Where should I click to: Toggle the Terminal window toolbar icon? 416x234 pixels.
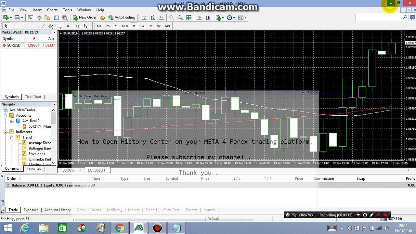(56, 18)
